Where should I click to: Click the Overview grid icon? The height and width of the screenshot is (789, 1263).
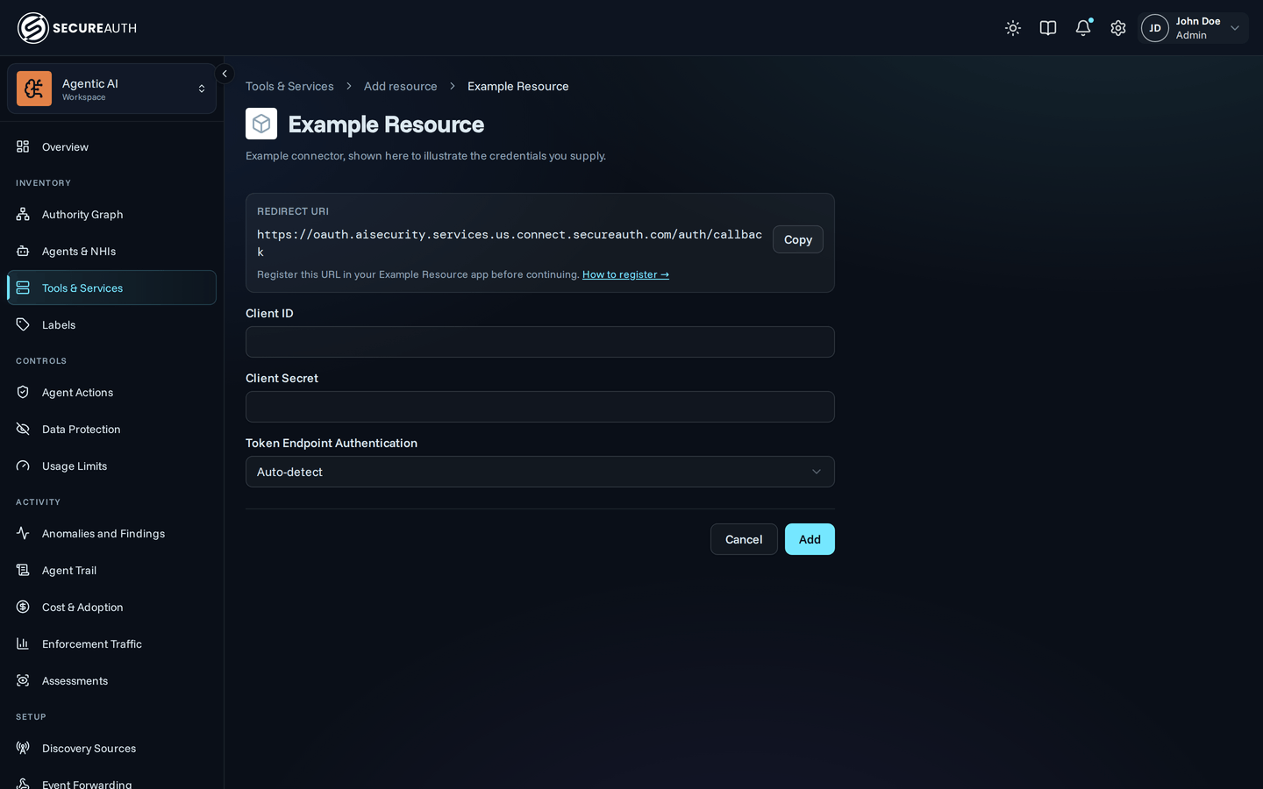(23, 146)
